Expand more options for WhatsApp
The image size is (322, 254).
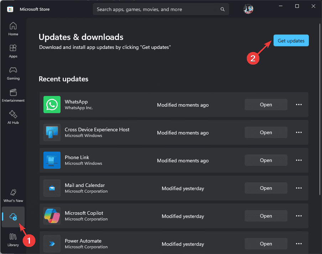(298, 105)
